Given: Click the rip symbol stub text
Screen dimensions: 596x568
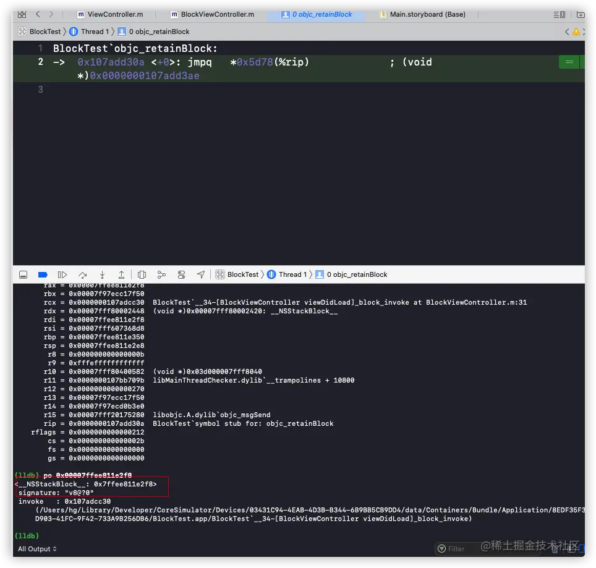Looking at the screenshot, I should pos(243,423).
